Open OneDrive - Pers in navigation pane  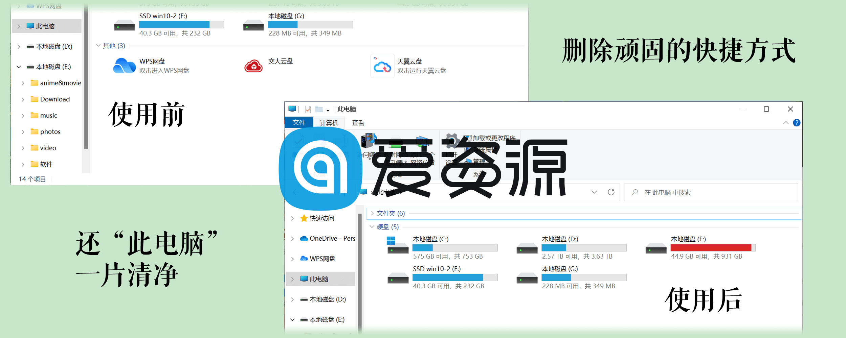332,239
